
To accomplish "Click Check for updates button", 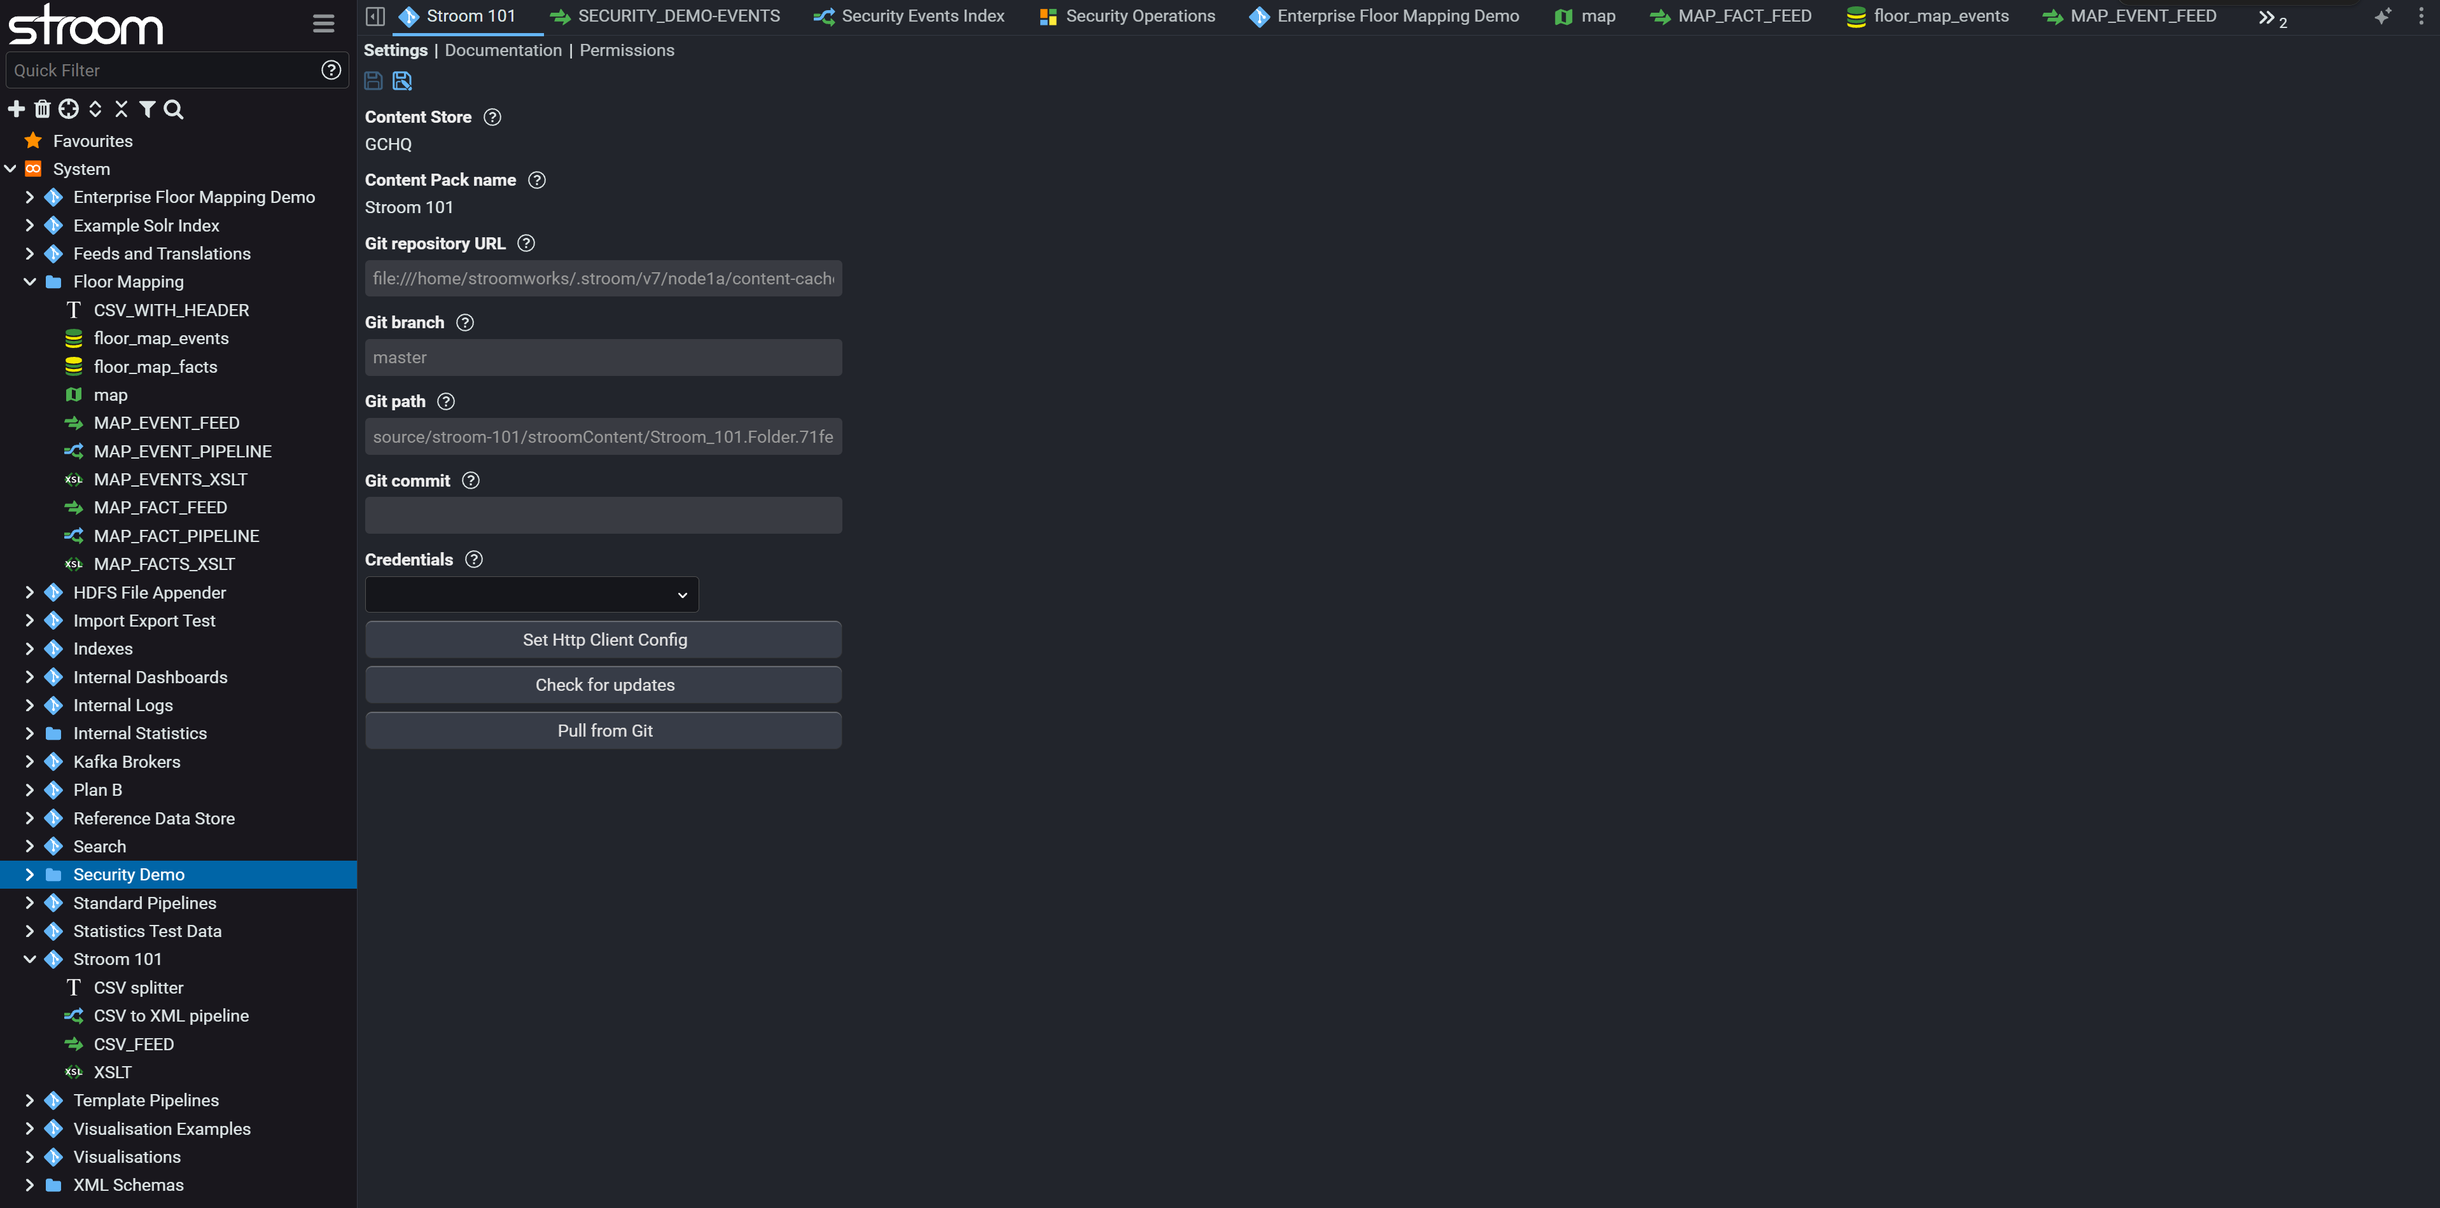I will 603,685.
